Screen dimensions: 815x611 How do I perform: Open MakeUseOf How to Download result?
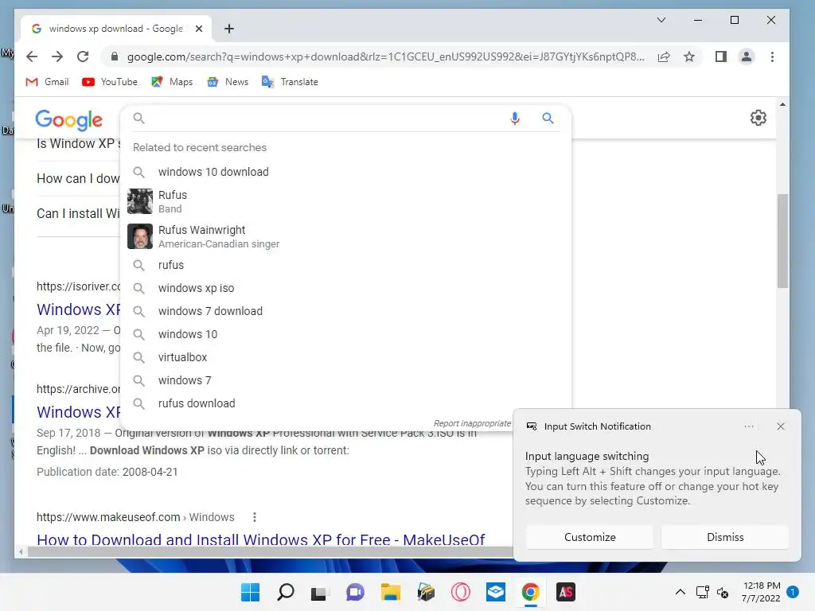coord(260,539)
